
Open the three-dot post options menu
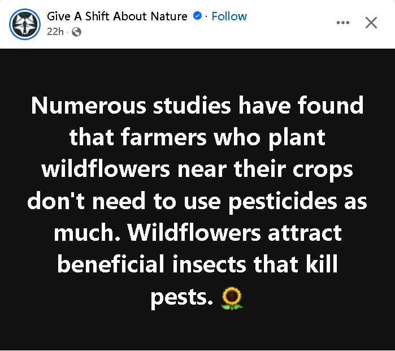point(343,23)
